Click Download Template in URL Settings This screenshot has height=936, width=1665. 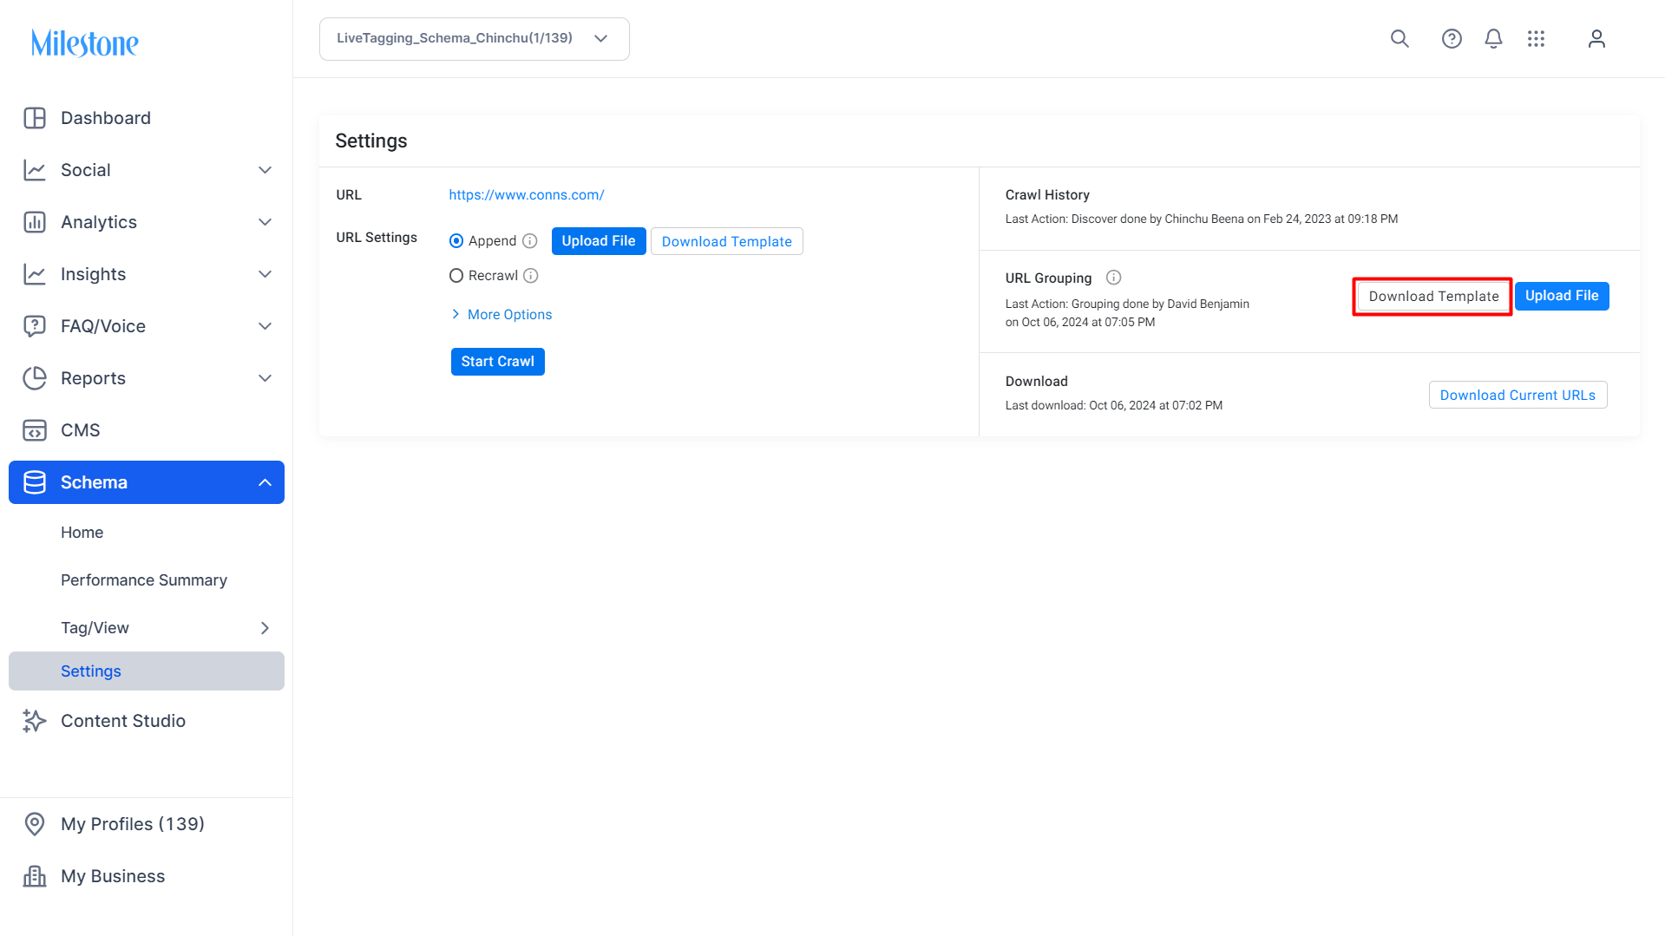tap(727, 241)
